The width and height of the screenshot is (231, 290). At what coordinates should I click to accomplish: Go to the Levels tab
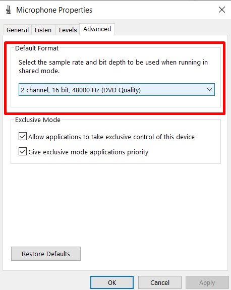point(68,30)
